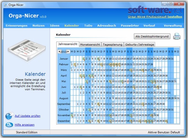Open the Passwörter section
This screenshot has height=138, width=188.
tap(130, 26)
